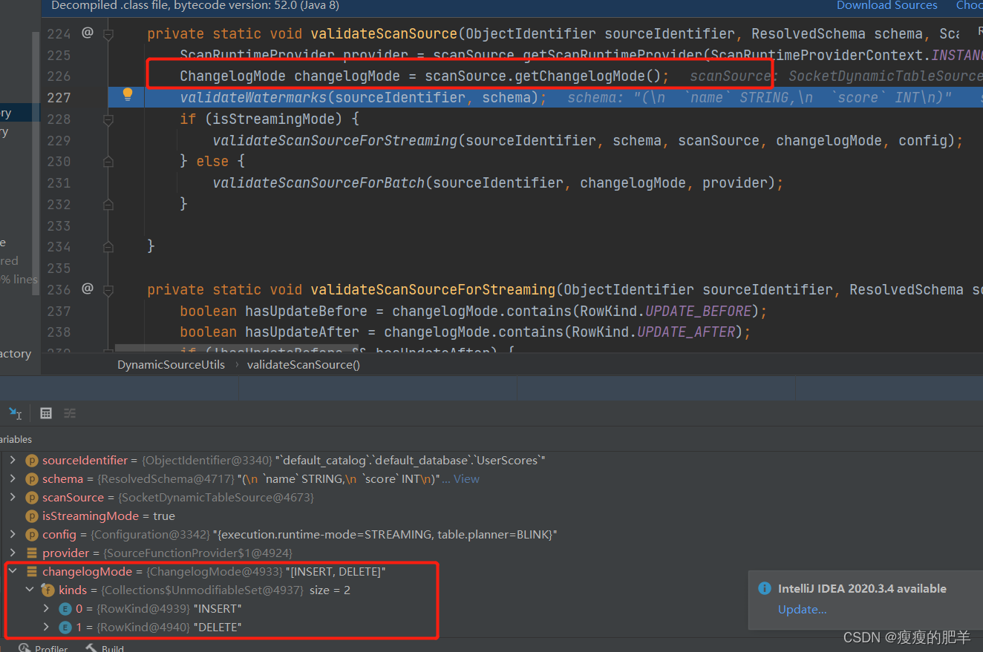This screenshot has height=652, width=983.
Task: Click the parameter icon beside schema variable
Action: [x=32, y=479]
